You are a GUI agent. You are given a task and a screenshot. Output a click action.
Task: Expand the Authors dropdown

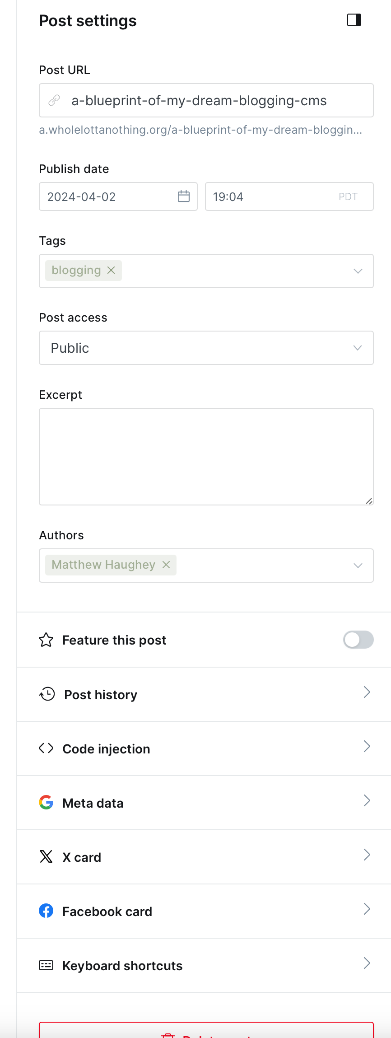[x=358, y=566]
